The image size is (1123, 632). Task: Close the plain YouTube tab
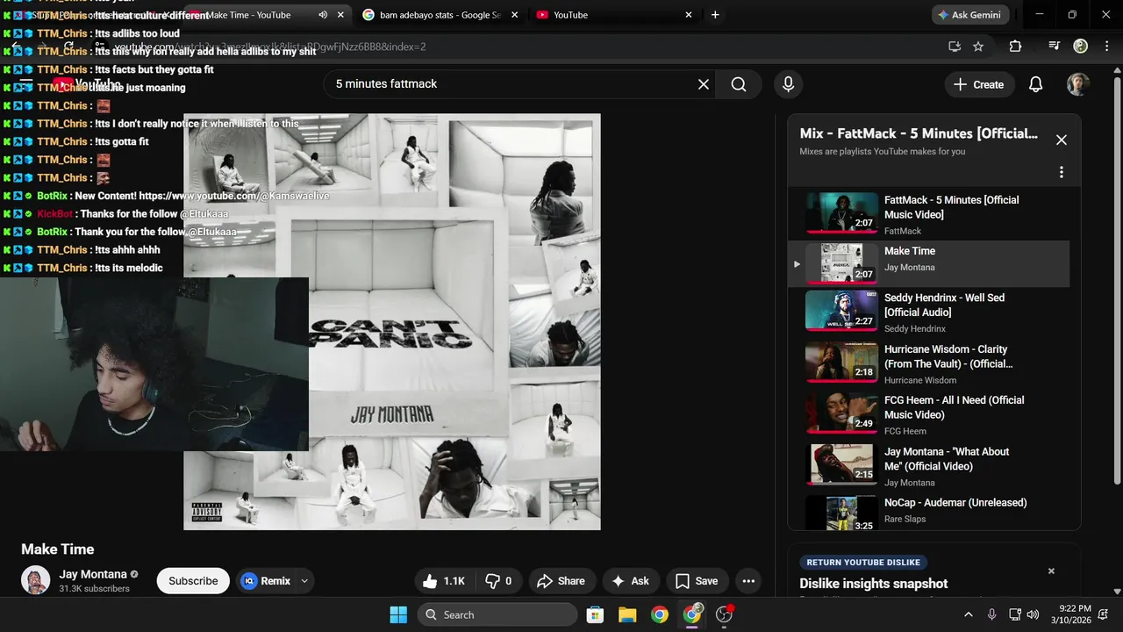point(689,15)
